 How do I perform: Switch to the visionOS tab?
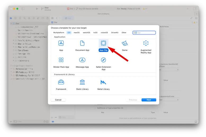(x=104, y=33)
